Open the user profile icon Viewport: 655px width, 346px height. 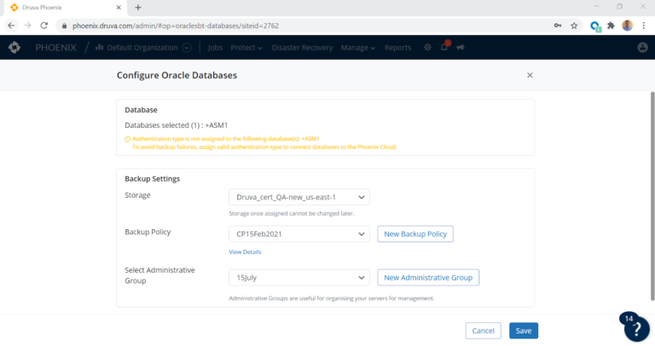point(642,48)
